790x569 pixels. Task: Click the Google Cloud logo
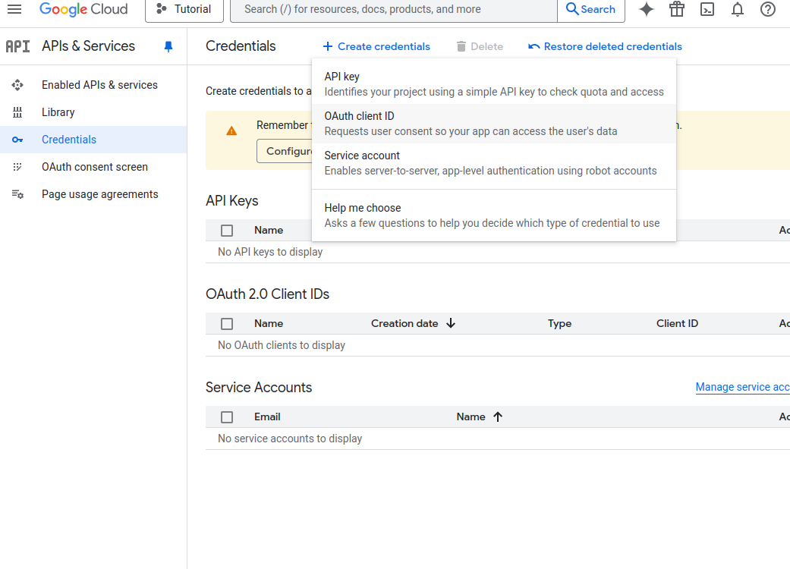click(83, 9)
